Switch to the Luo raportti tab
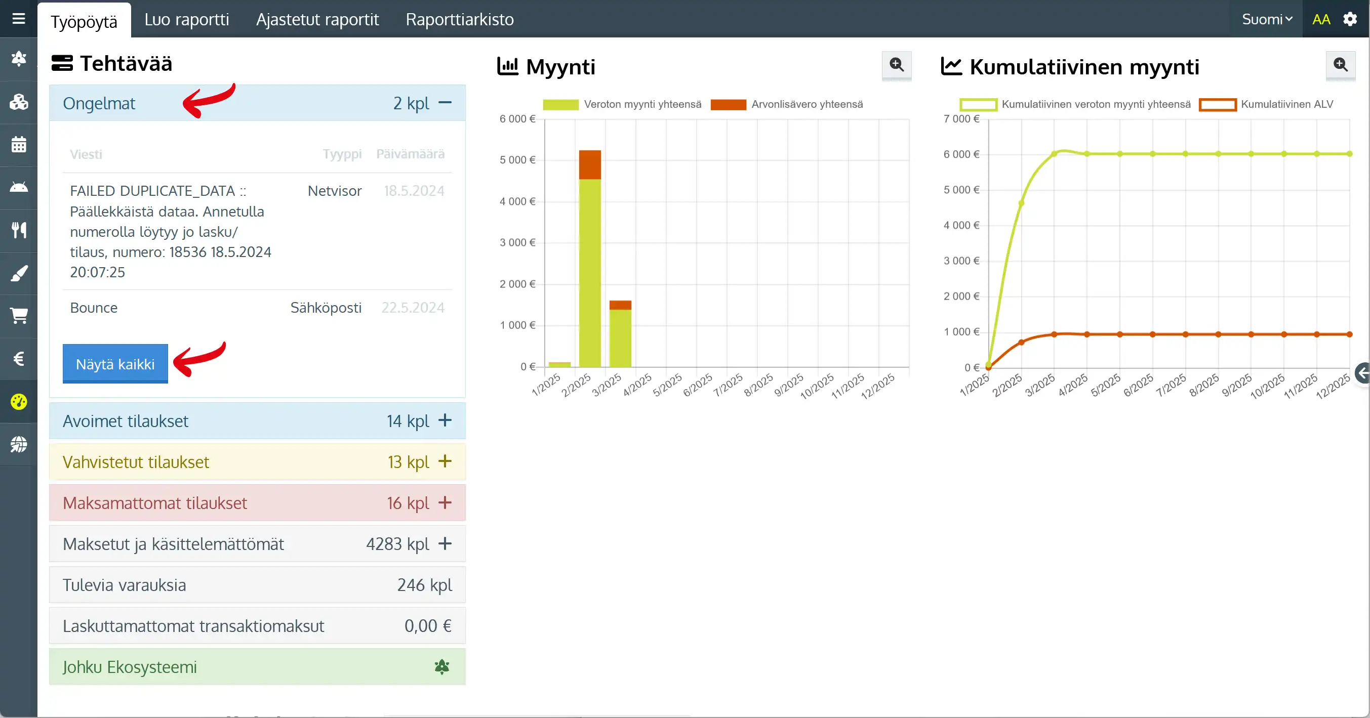Image resolution: width=1370 pixels, height=718 pixels. pyautogui.click(x=187, y=20)
